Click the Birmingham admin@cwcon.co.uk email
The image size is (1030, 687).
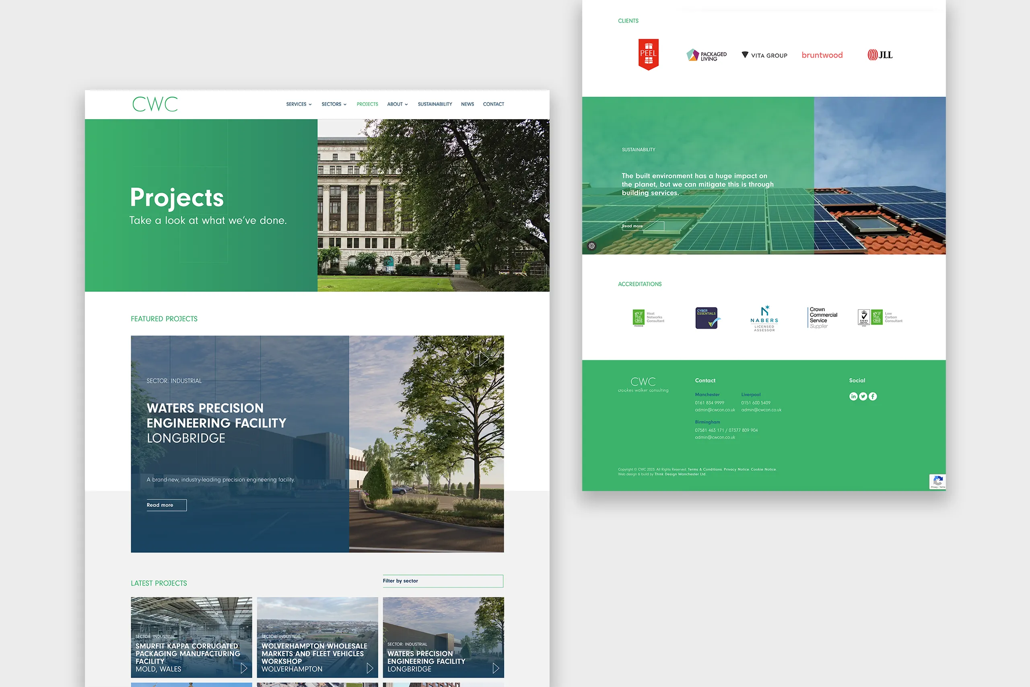click(715, 437)
